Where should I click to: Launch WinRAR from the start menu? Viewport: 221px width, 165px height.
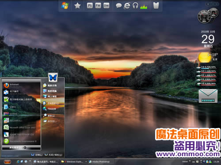[x=21, y=114]
